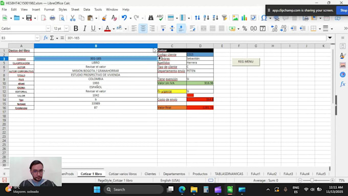Toggle Align Bottom vertical alignment
Image resolution: width=348 pixels, height=196 pixels.
(x=181, y=29)
